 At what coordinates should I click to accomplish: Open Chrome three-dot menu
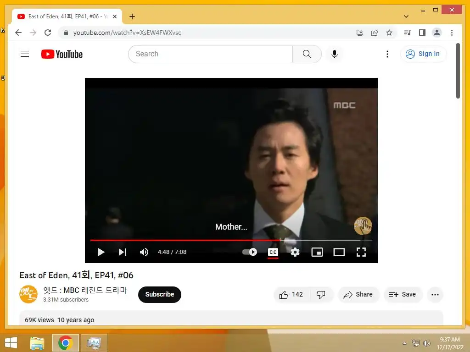[452, 33]
